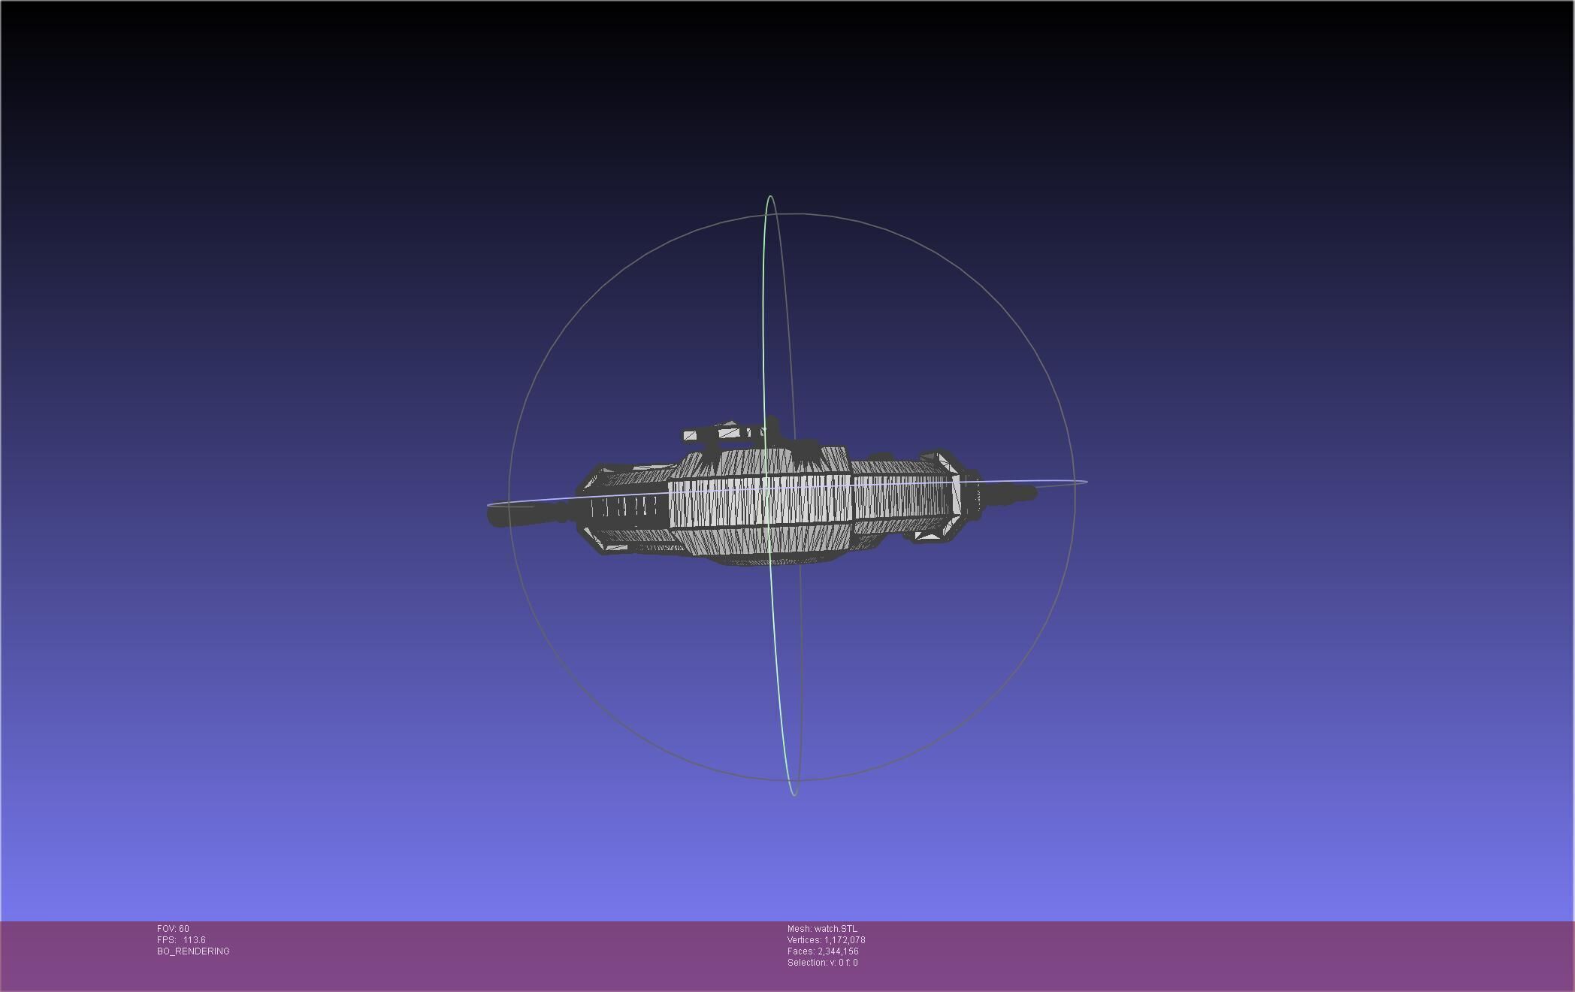Click the right strap tip of the mesh

tap(1028, 493)
